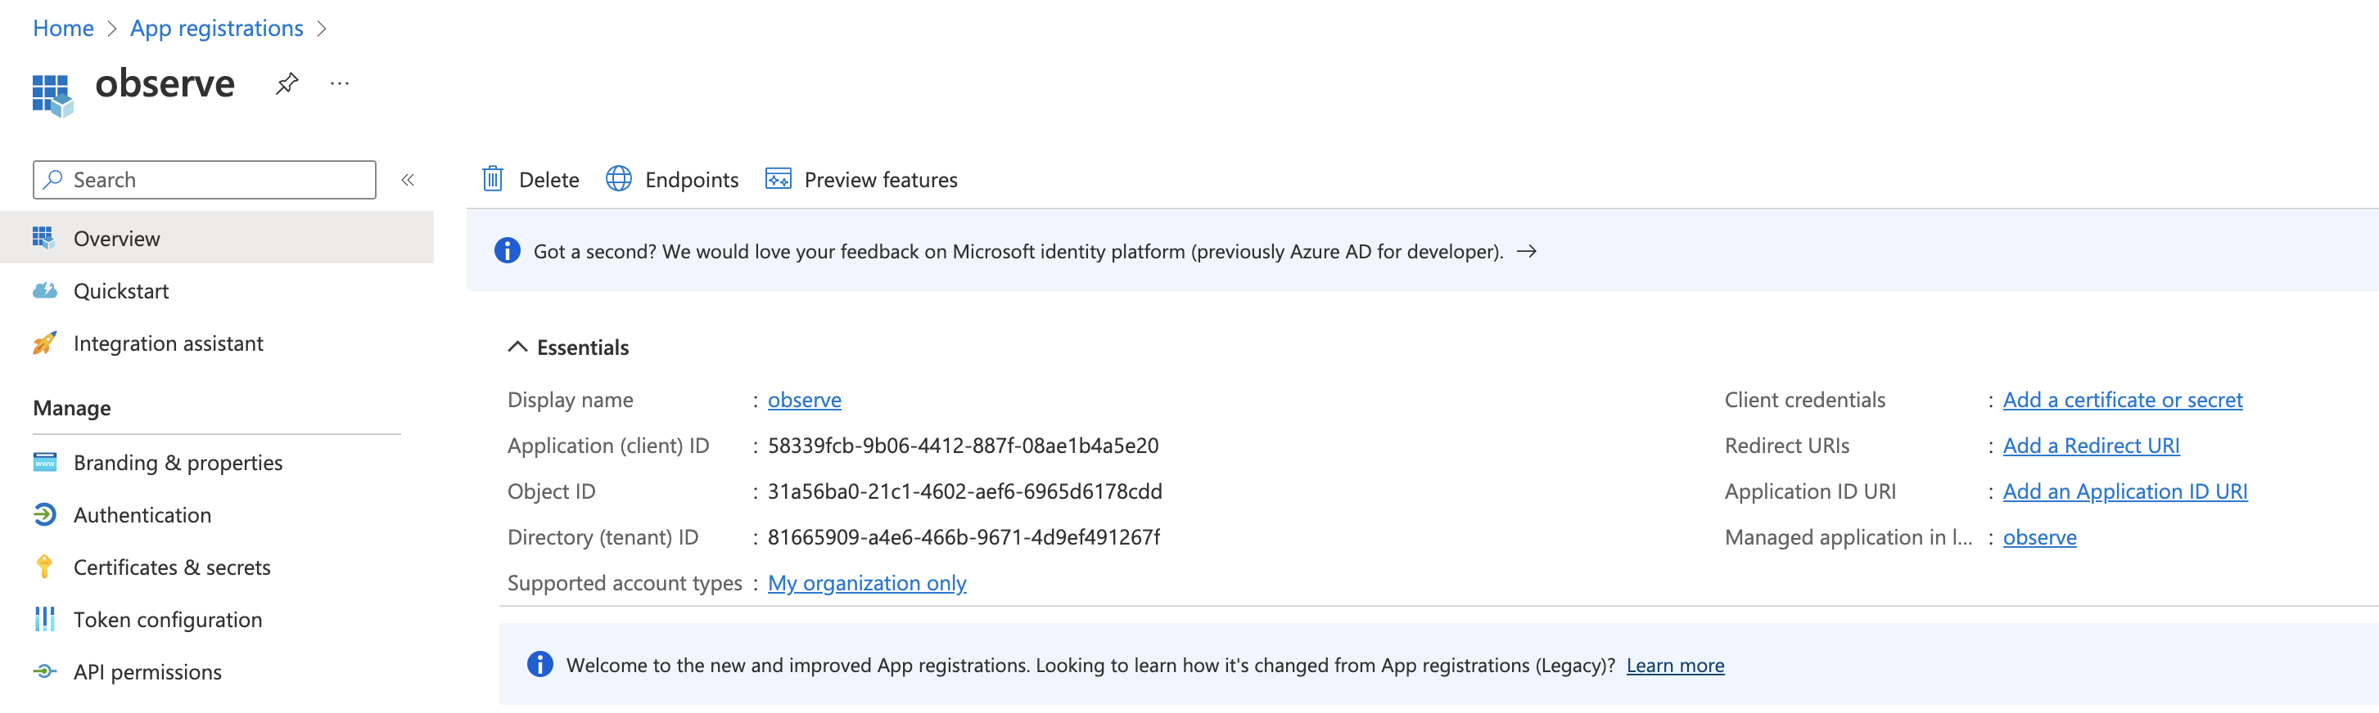Open Integration assistant page

[217, 343]
